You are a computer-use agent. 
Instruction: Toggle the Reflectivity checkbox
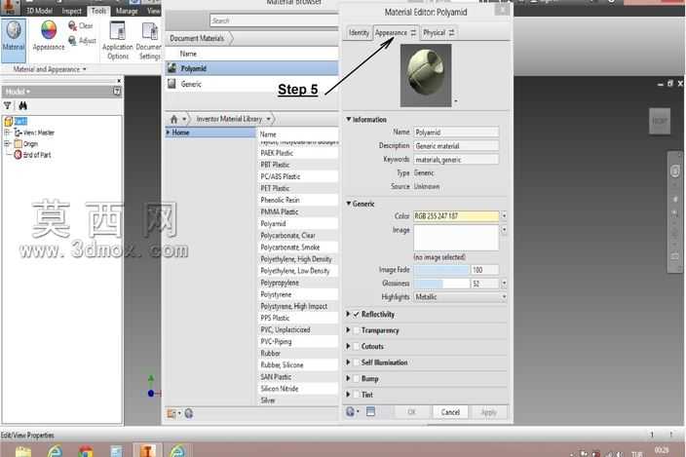(356, 314)
